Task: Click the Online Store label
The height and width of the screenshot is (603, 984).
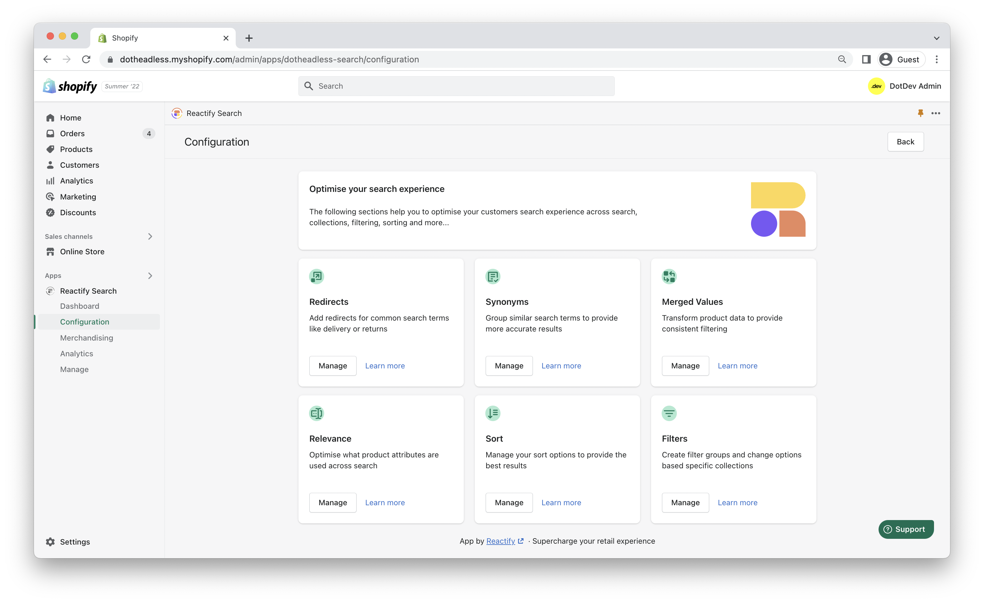Action: click(82, 252)
